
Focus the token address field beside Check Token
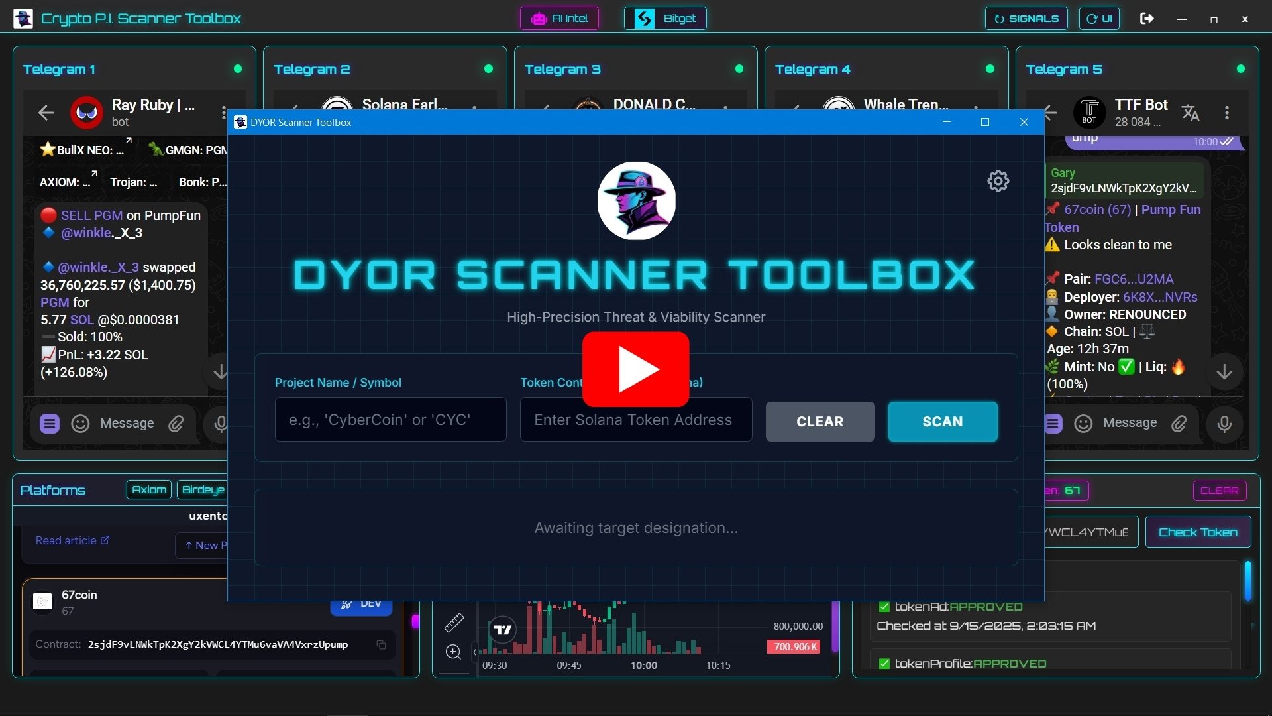point(1091,532)
